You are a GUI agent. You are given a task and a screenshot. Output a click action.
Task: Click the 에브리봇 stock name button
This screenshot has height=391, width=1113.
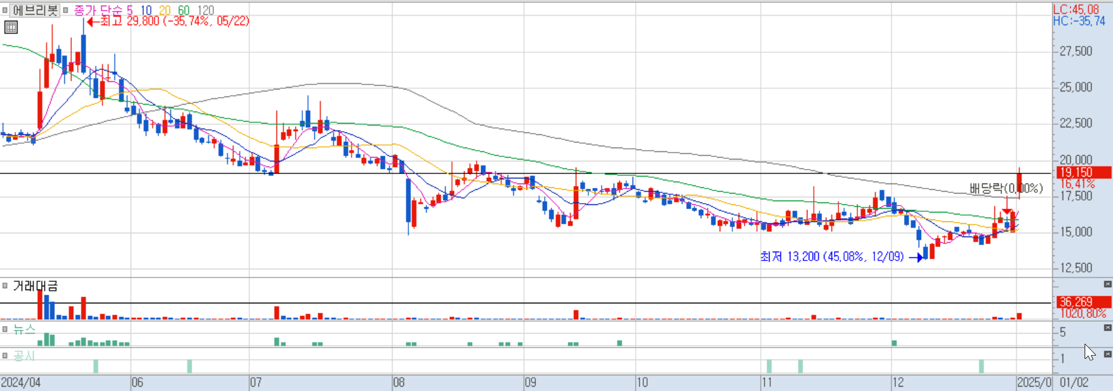point(35,10)
